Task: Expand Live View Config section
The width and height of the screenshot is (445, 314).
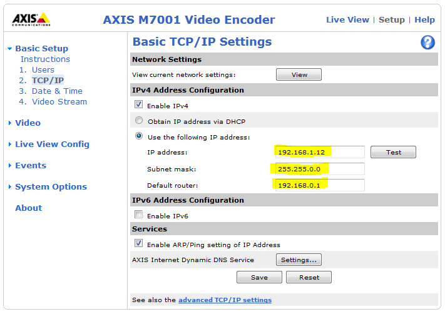Action: tap(52, 144)
